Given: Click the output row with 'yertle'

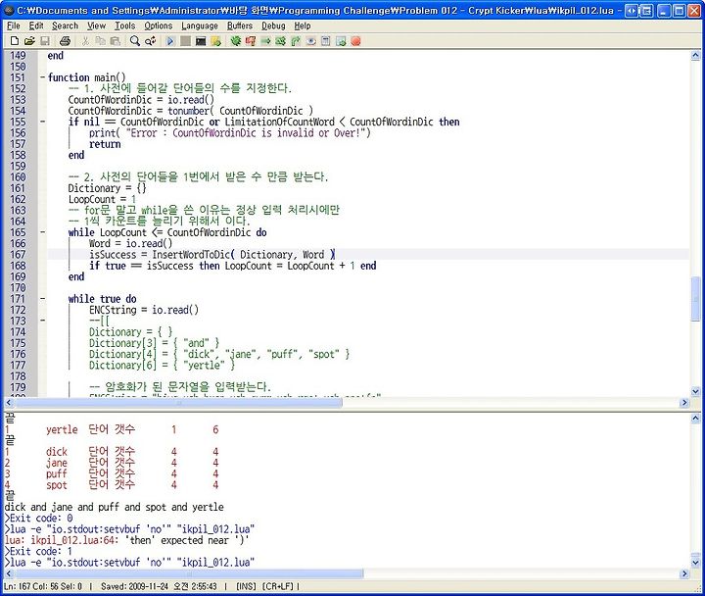Looking at the screenshot, I should [x=112, y=429].
